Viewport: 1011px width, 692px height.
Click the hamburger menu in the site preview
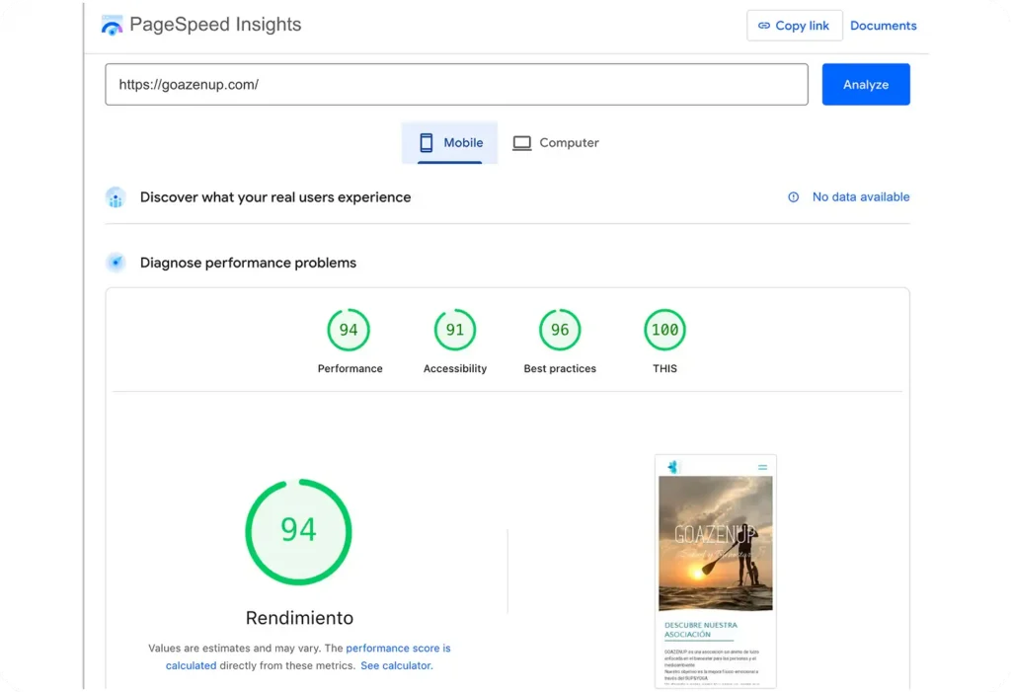762,467
